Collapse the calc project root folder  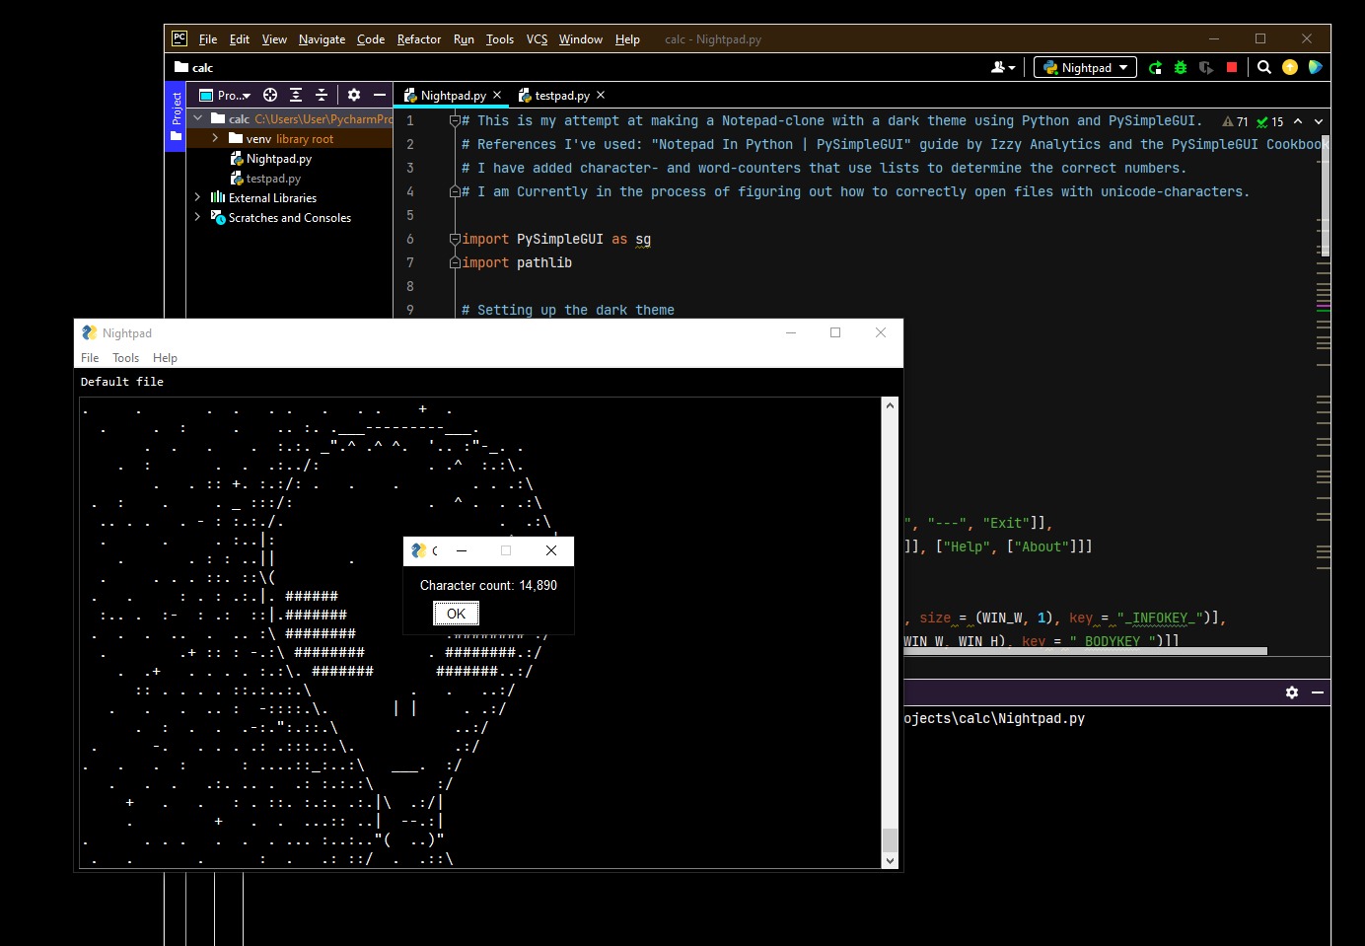pyautogui.click(x=198, y=118)
